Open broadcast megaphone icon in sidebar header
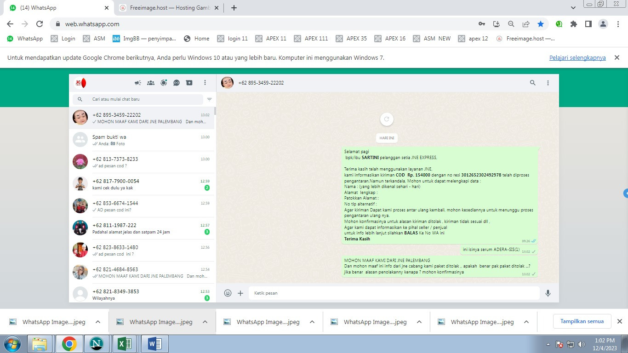This screenshot has width=628, height=353. click(138, 83)
